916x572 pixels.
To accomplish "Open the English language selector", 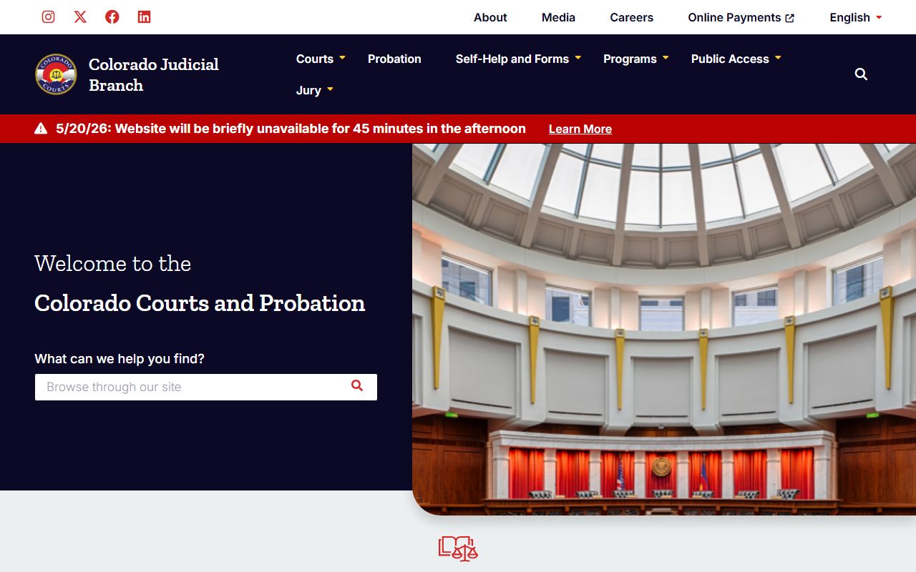I will tap(856, 17).
